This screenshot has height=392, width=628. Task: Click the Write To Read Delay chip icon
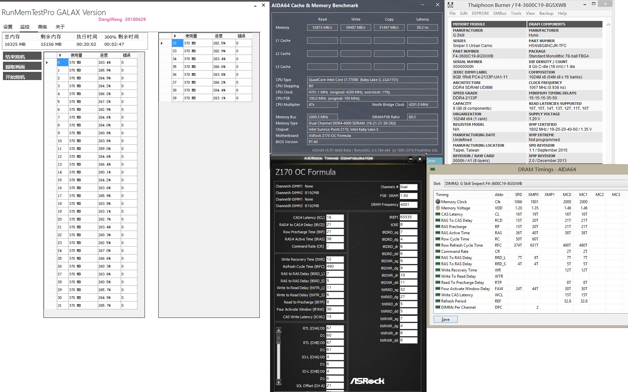pyautogui.click(x=438, y=276)
